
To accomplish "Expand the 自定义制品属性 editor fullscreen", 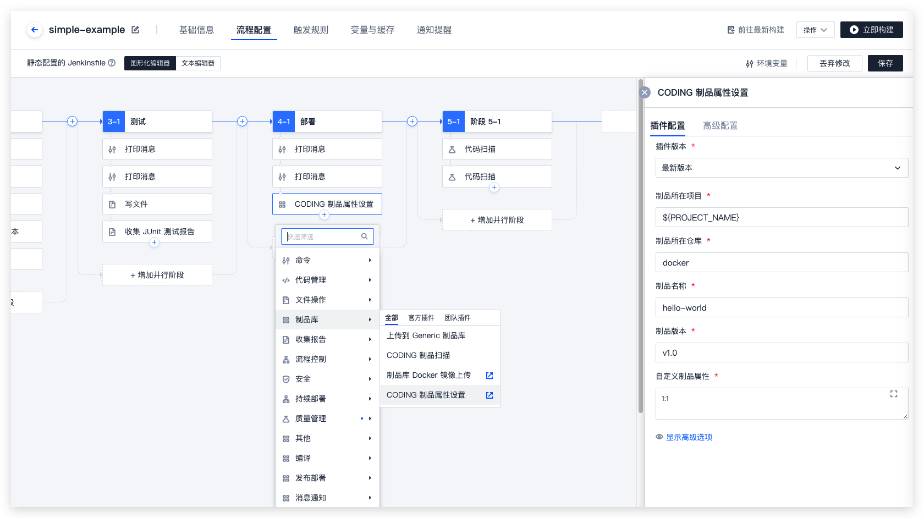I will click(894, 394).
